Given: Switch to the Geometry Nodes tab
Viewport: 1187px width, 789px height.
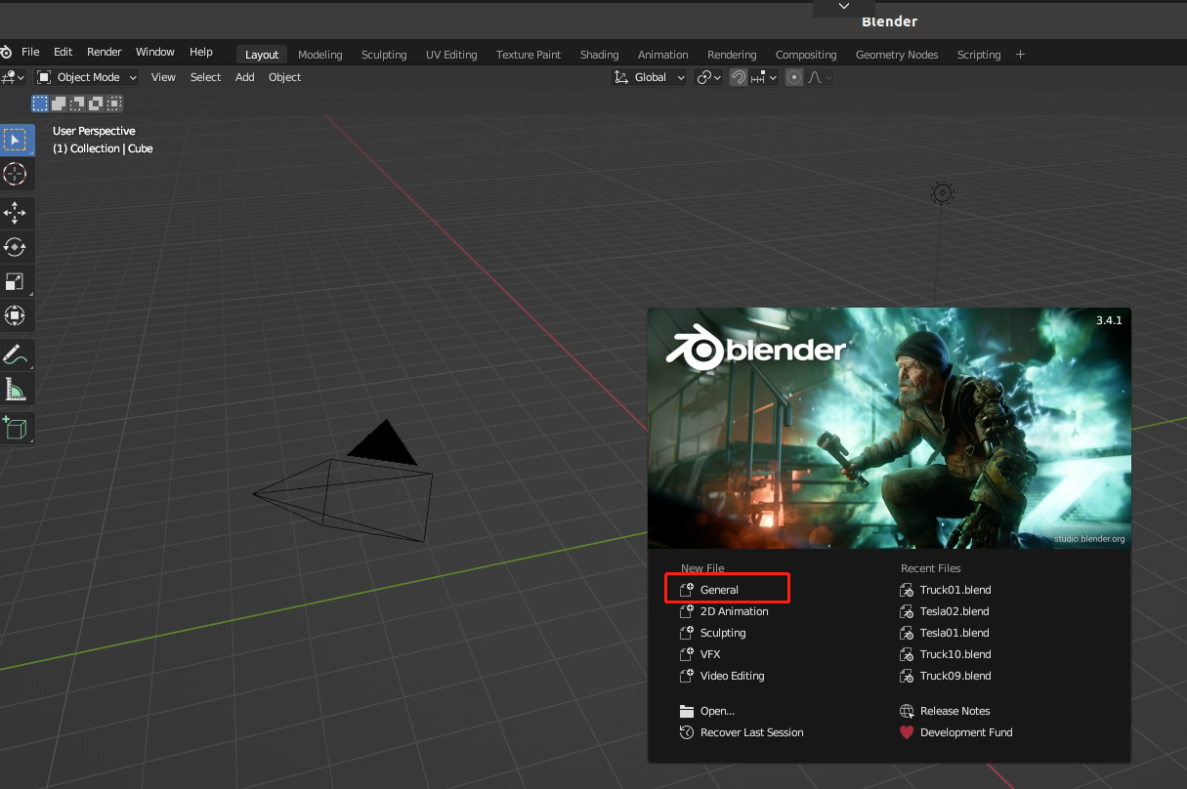Looking at the screenshot, I should [897, 55].
